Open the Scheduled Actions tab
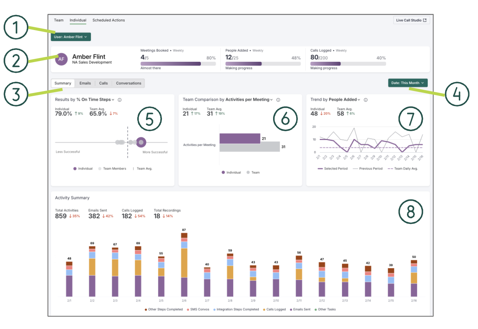 click(109, 20)
